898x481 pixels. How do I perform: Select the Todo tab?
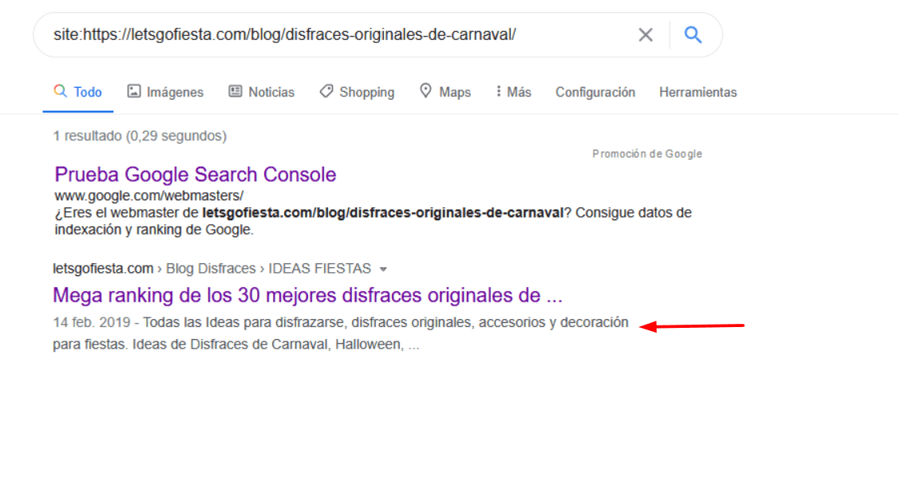pyautogui.click(x=78, y=93)
